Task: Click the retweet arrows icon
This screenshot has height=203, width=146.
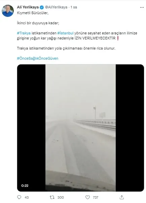Action: point(52,197)
